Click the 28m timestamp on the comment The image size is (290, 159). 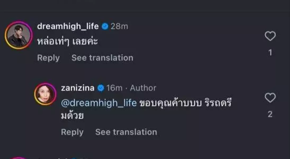(119, 26)
